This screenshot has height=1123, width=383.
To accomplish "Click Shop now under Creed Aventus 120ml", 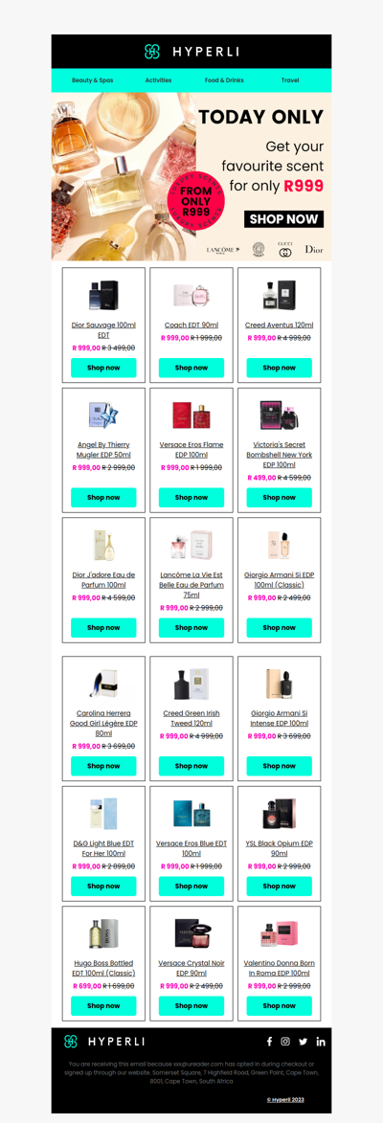I will (280, 369).
